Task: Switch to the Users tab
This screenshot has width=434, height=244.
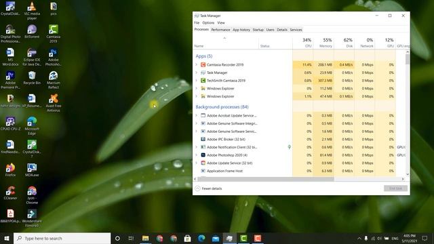Action: (270, 30)
